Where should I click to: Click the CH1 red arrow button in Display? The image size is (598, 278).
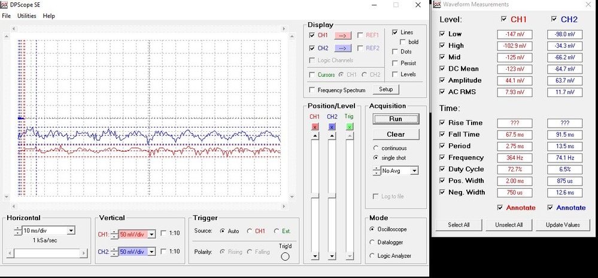342,35
